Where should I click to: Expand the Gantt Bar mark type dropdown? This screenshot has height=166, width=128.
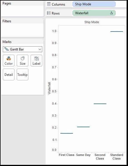tap(23, 49)
